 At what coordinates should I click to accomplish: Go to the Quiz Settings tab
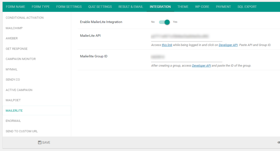100,7
